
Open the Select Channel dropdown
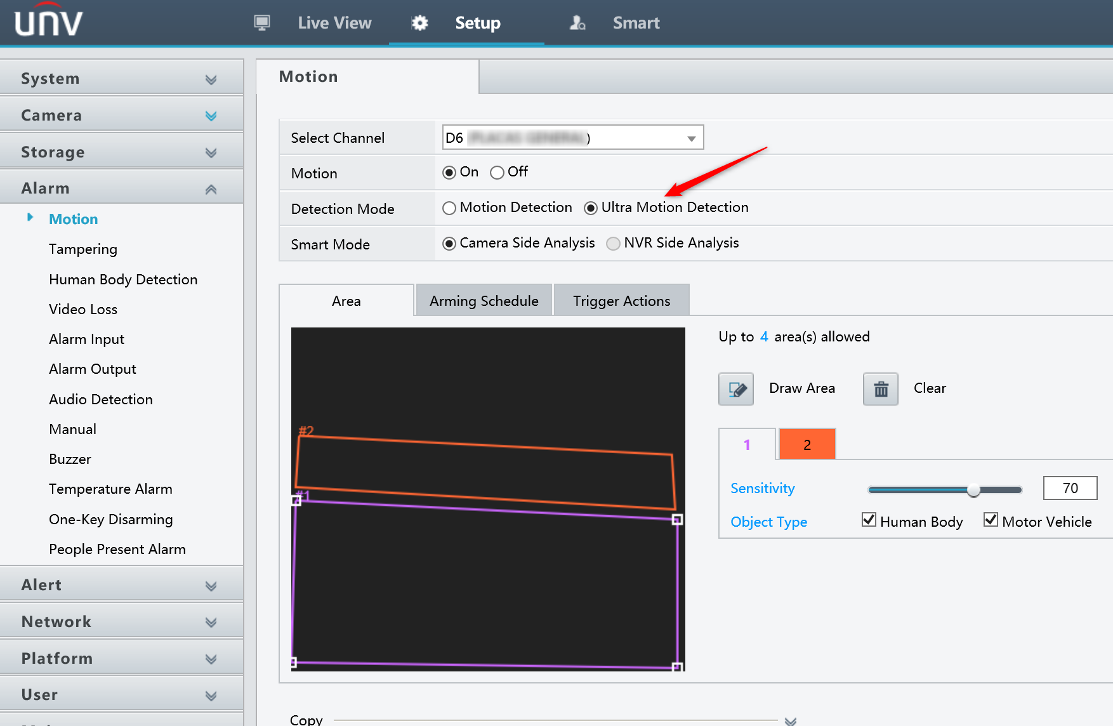pyautogui.click(x=691, y=137)
